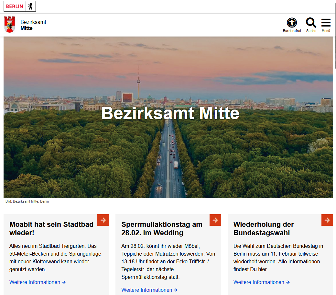Click the Bezirksamt Mitte hero image

click(168, 116)
